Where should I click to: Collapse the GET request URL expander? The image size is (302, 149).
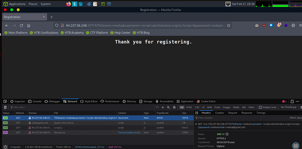point(196,124)
